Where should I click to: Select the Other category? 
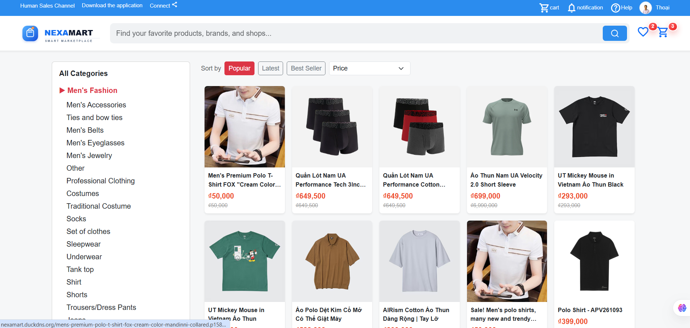(x=76, y=168)
